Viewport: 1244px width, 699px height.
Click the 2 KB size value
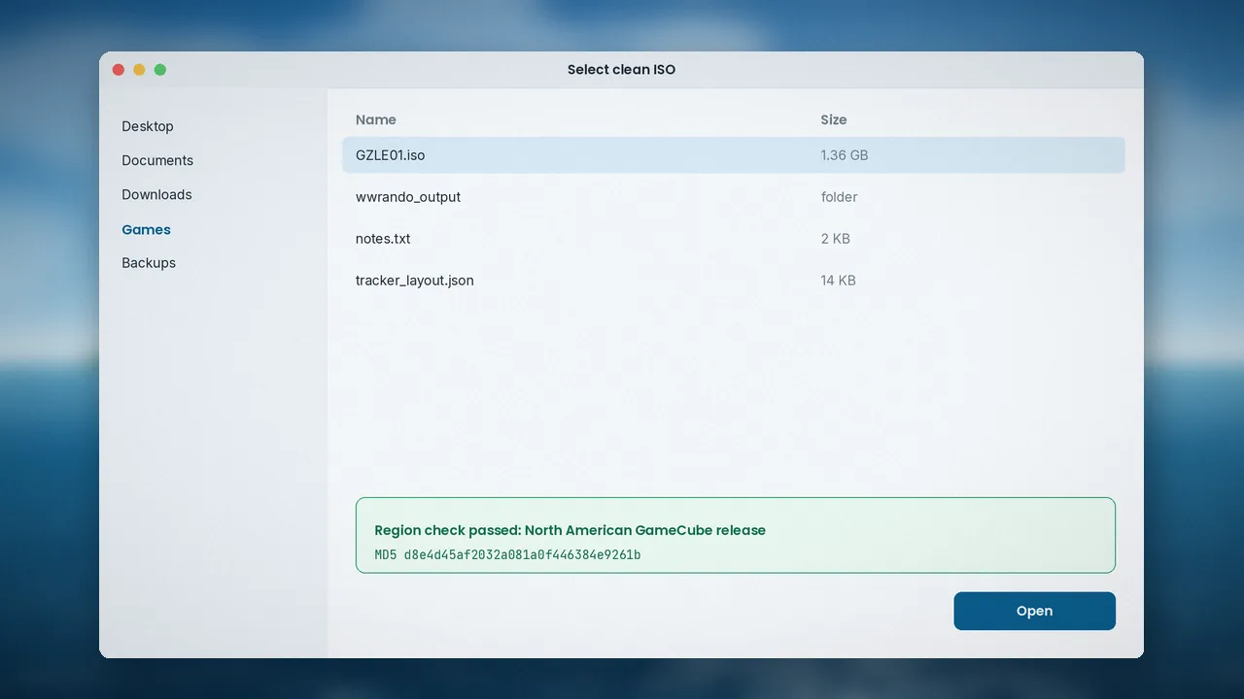(x=836, y=239)
